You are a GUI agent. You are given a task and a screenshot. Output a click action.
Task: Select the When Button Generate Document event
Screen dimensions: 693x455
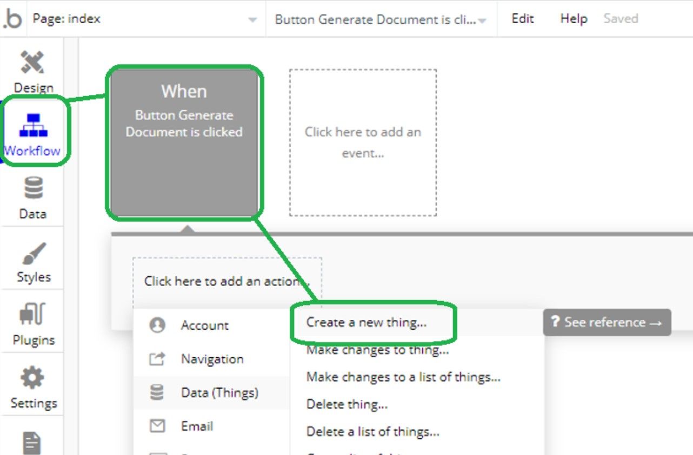pos(184,142)
